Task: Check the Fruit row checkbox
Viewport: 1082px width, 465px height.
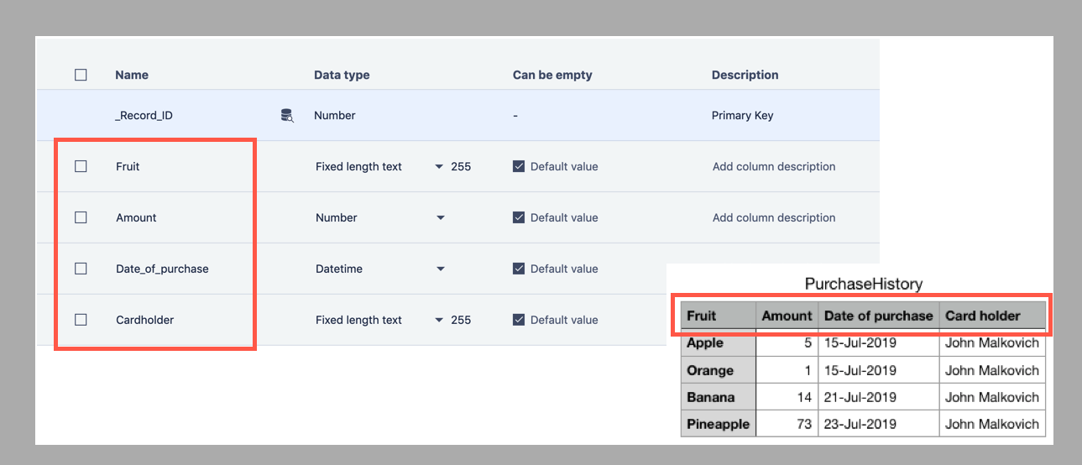Action: [81, 166]
